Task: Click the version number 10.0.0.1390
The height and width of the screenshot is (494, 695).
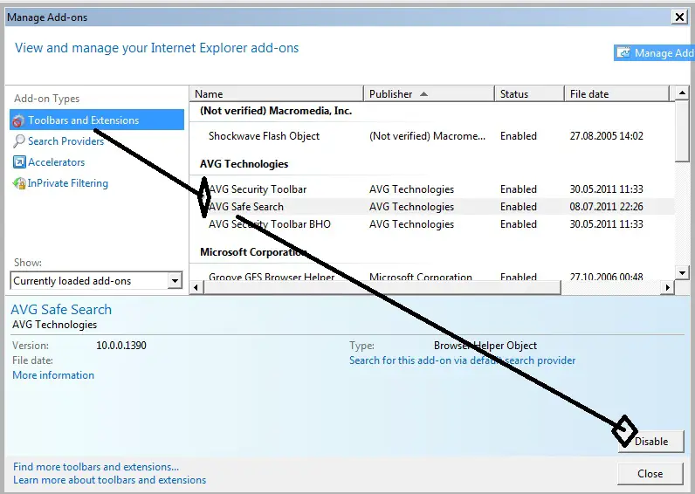Action: tap(121, 346)
